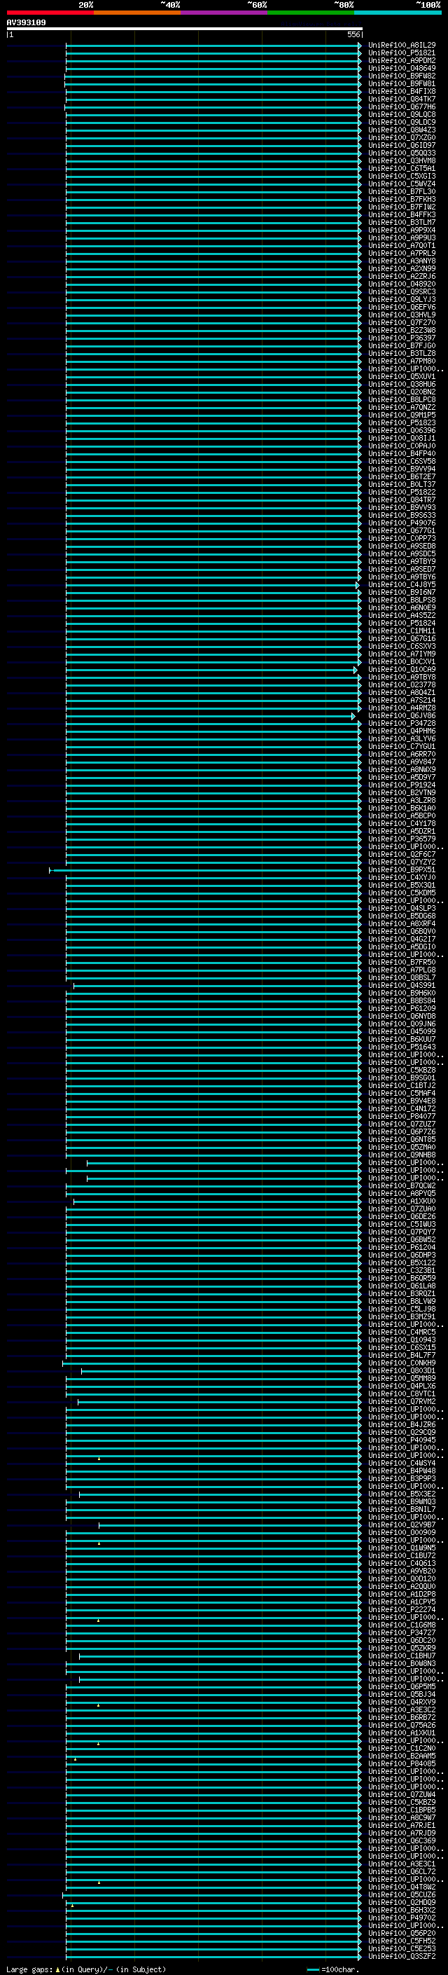
Task: Open hit UniRef100_O48649
Action: (x=401, y=68)
